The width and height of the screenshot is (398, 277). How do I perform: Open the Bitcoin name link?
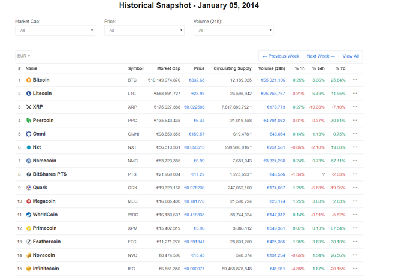click(x=41, y=80)
